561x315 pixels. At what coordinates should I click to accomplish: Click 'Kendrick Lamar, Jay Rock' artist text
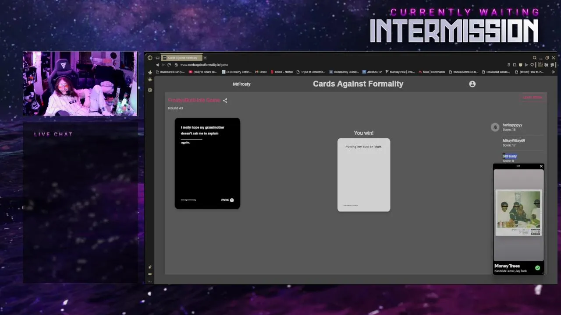pyautogui.click(x=511, y=271)
